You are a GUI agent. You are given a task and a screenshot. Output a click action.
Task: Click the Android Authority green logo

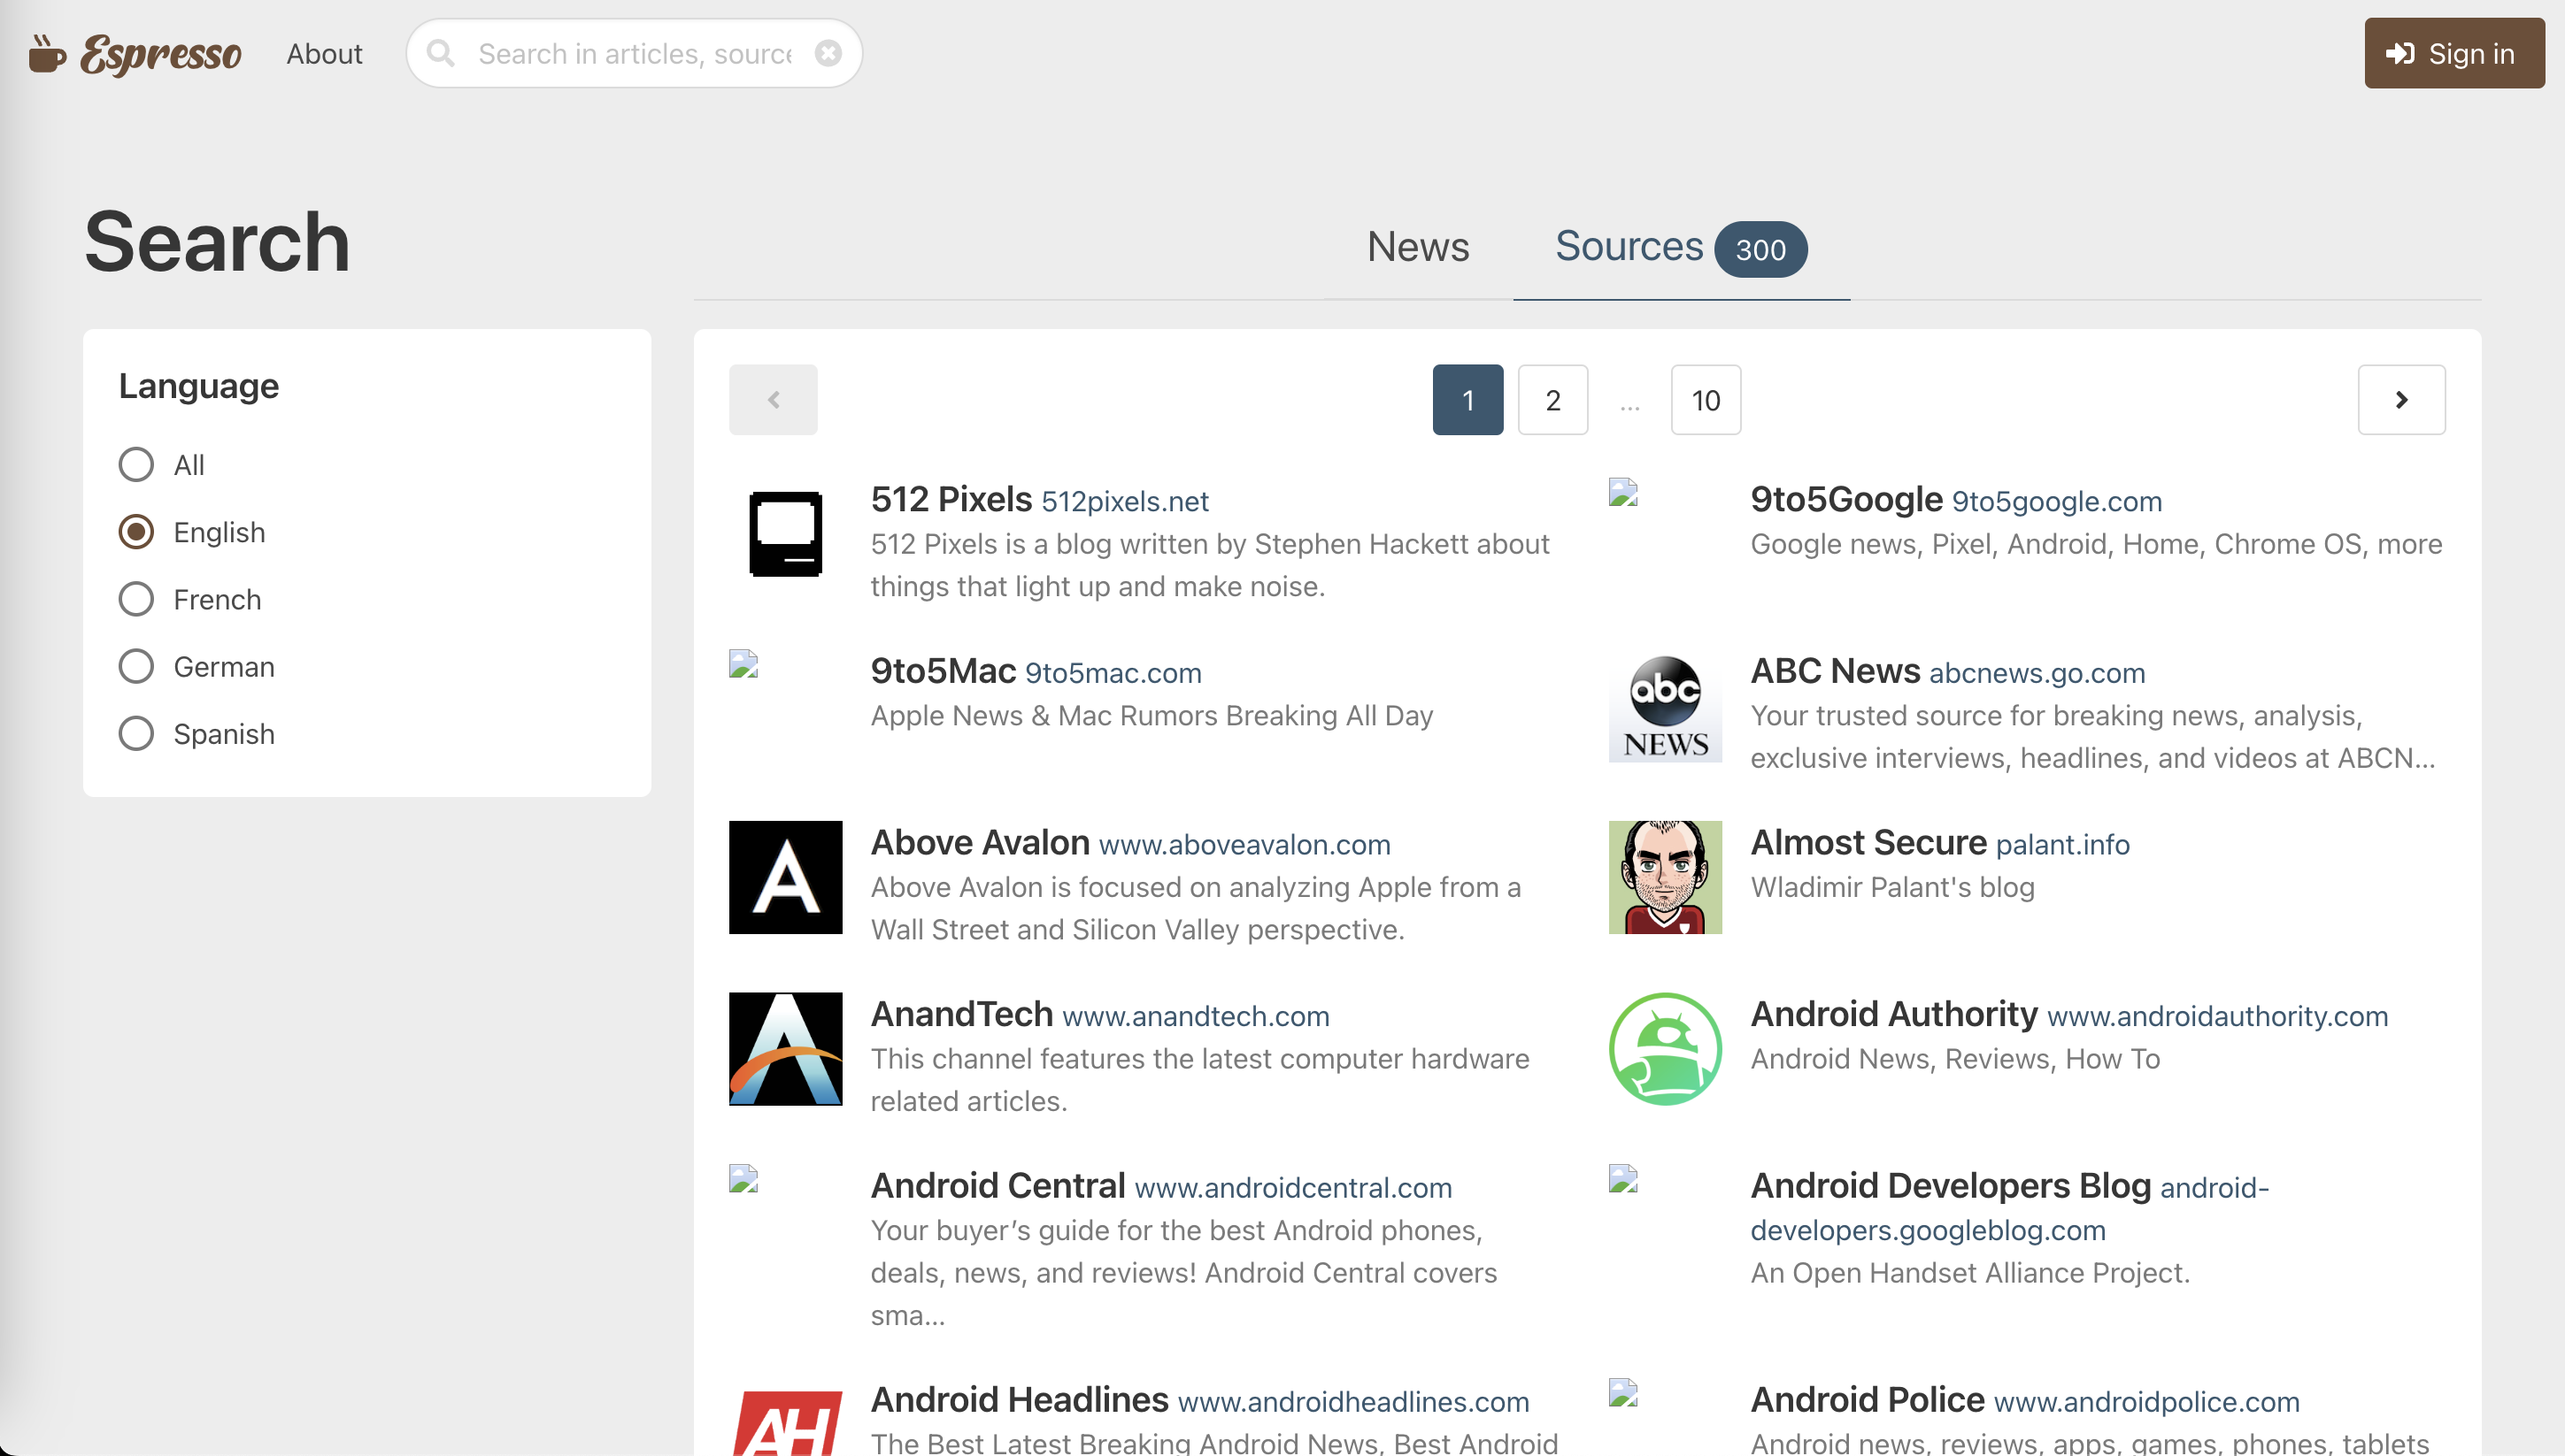coord(1665,1048)
